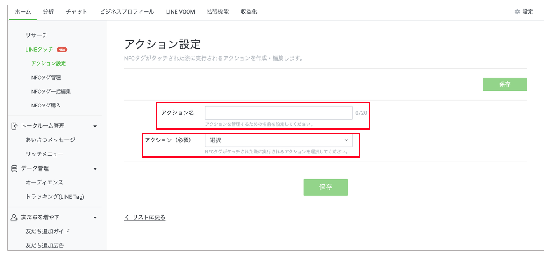This screenshot has height=260, width=551.
Task: Click the talk room management chat icon
Action: pyautogui.click(x=15, y=126)
